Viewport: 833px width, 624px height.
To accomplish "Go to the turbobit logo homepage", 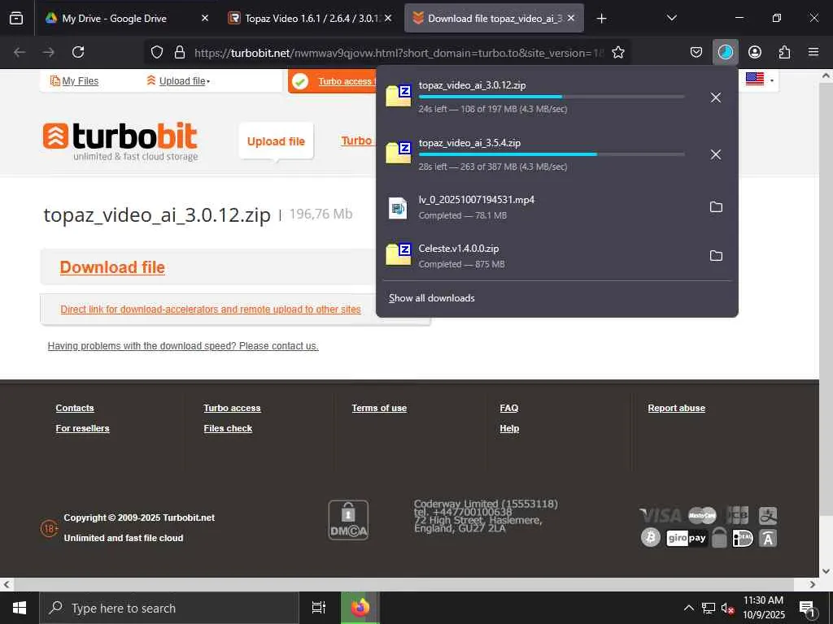I will pyautogui.click(x=120, y=141).
